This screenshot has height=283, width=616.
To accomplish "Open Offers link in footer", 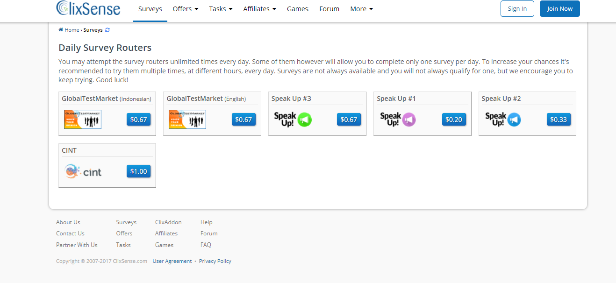I will [124, 233].
